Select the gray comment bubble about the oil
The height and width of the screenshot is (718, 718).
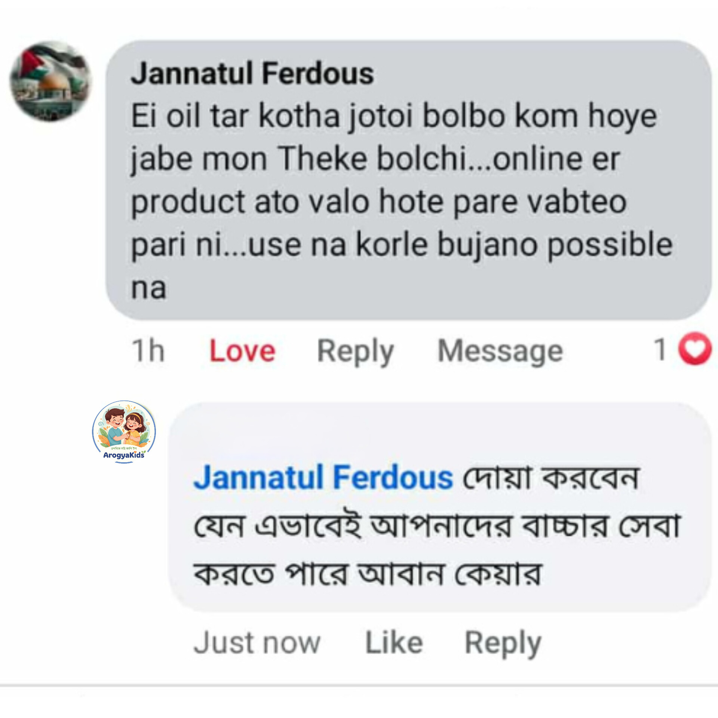click(408, 180)
